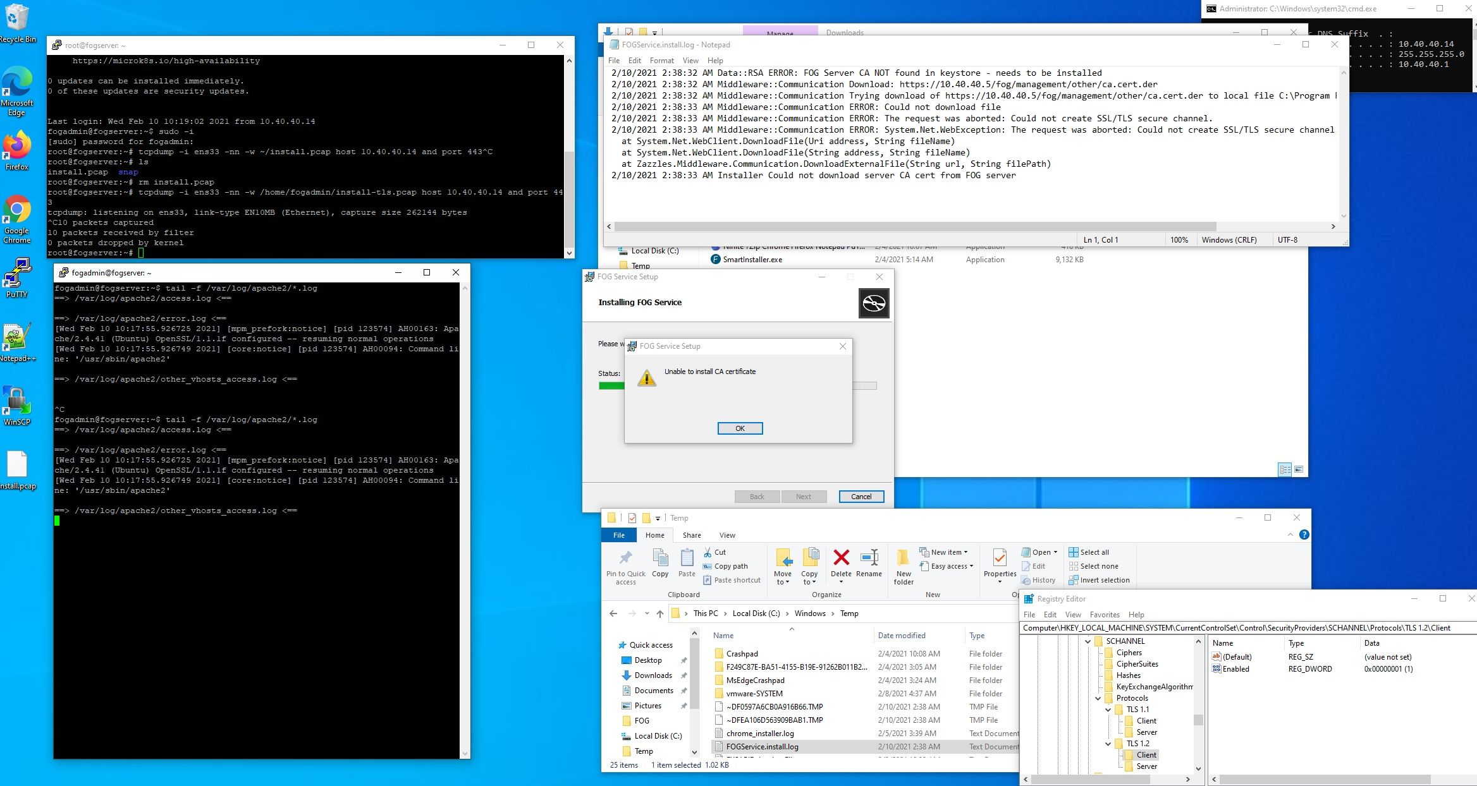
Task: Open Firefox desktop shortcut
Action: coord(17,150)
